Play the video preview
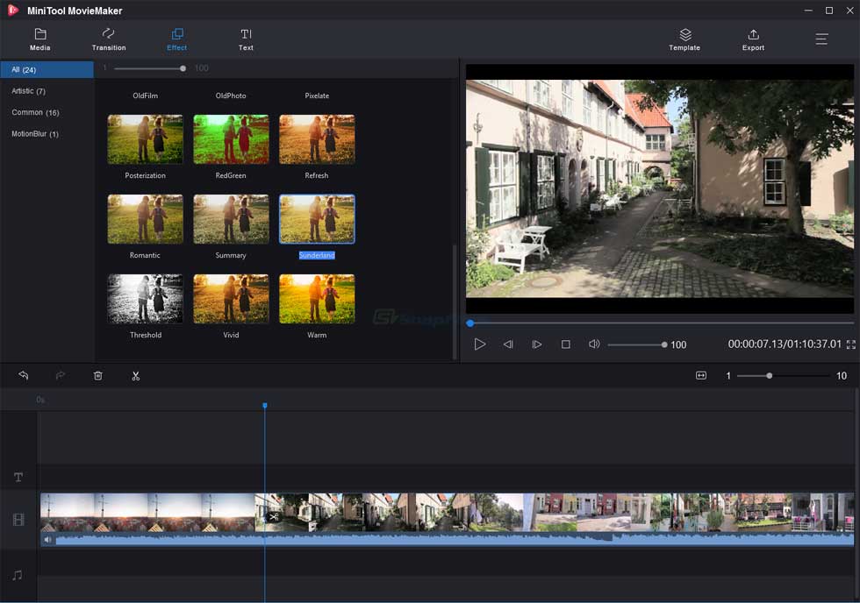This screenshot has width=860, height=603. (480, 344)
